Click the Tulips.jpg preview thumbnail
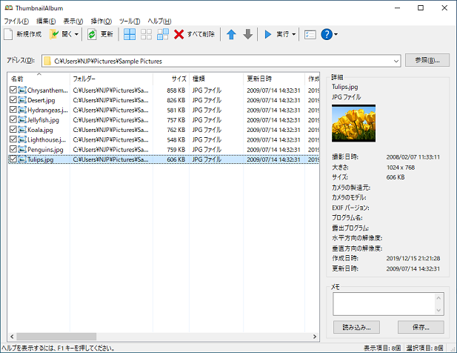The width and height of the screenshot is (457, 353). pos(353,122)
